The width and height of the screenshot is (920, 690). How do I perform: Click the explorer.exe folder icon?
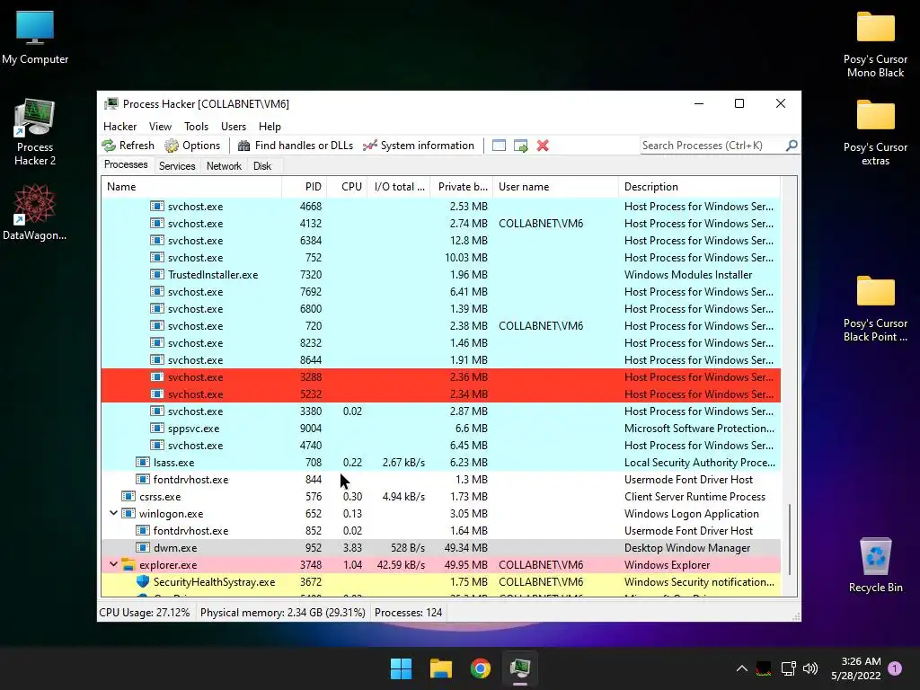point(128,565)
